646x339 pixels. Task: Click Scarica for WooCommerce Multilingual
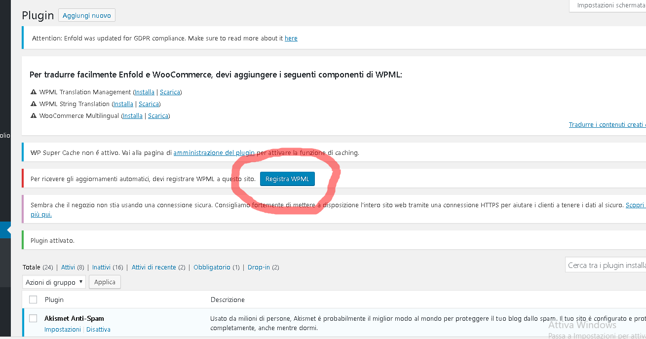pyautogui.click(x=158, y=115)
